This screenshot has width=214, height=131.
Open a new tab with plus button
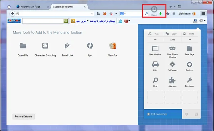pos(170,6)
